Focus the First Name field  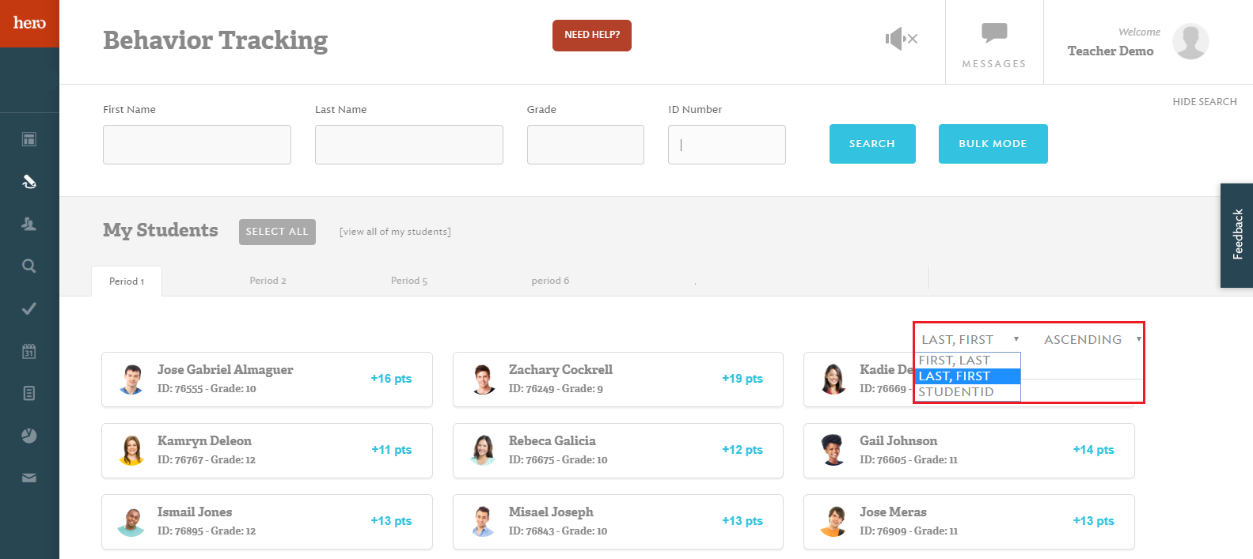click(197, 145)
